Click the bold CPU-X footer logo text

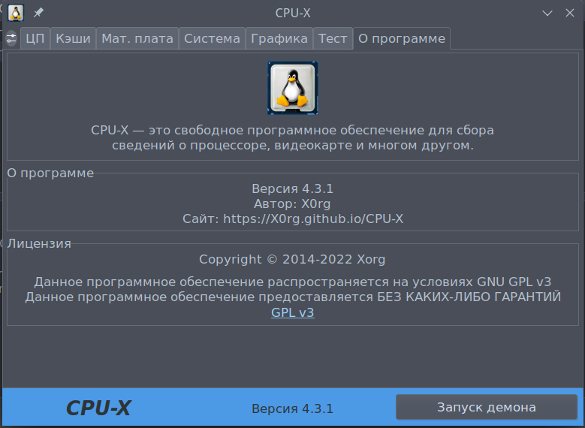[x=98, y=408]
